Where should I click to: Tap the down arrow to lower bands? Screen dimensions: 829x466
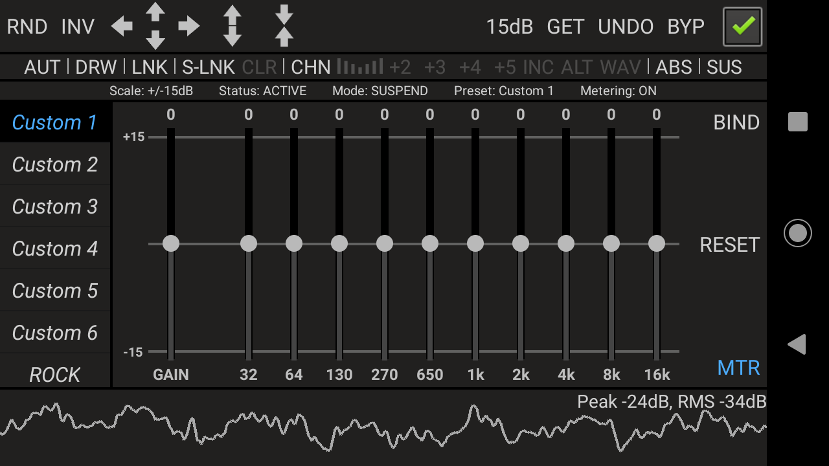pos(155,41)
